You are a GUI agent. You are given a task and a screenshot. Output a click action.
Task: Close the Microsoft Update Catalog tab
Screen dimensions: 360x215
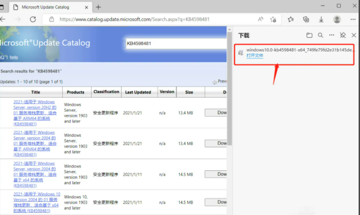pos(86,7)
